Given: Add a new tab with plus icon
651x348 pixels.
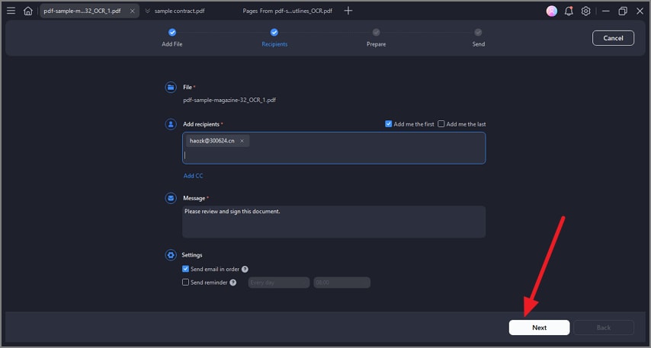Looking at the screenshot, I should click(348, 11).
